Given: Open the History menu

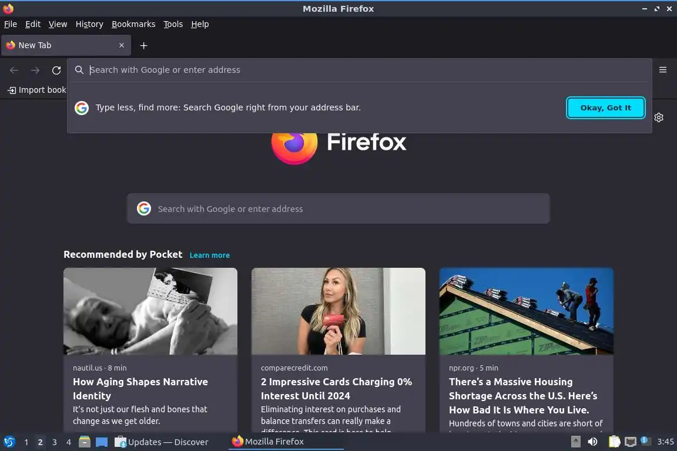Looking at the screenshot, I should pyautogui.click(x=89, y=24).
